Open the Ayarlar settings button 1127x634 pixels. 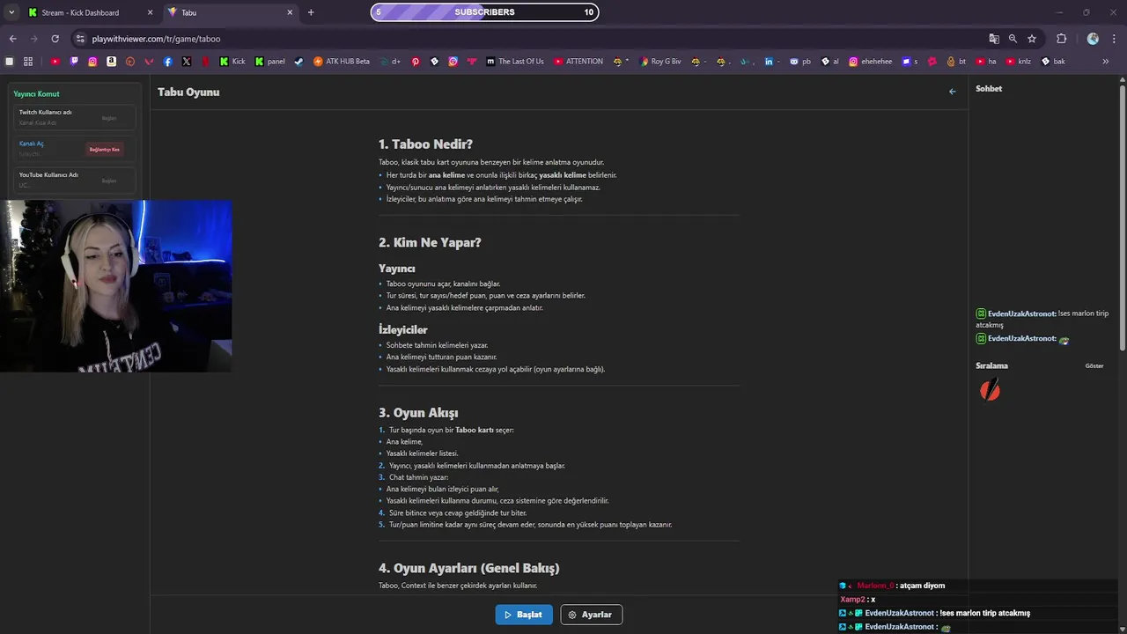[x=592, y=615]
